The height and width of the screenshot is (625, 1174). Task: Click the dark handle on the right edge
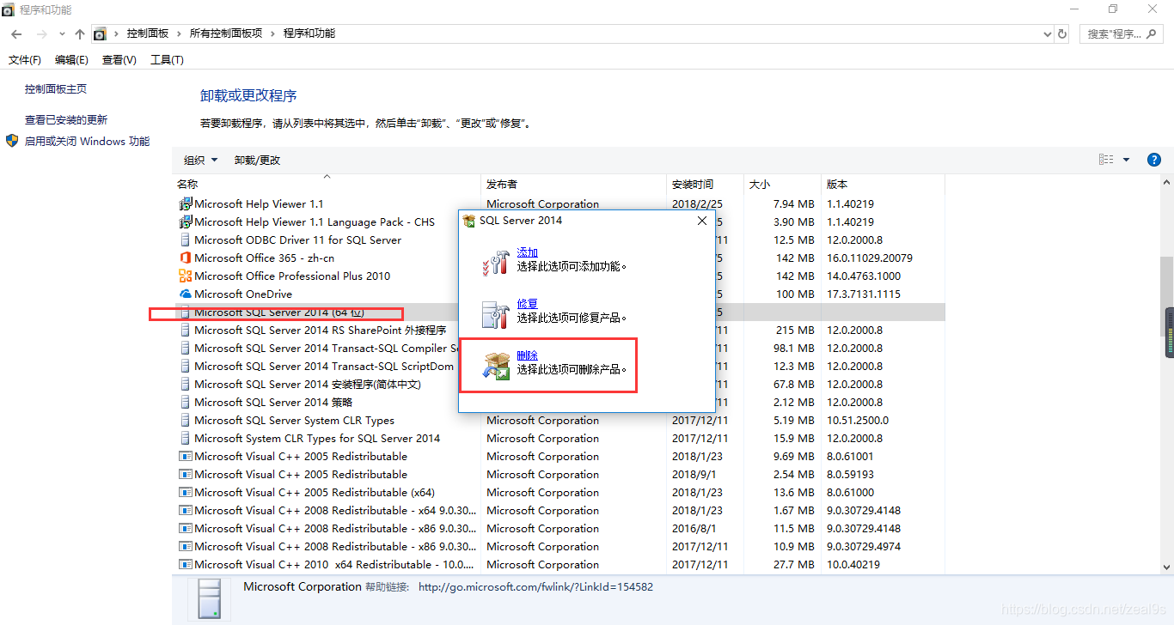tap(1170, 332)
